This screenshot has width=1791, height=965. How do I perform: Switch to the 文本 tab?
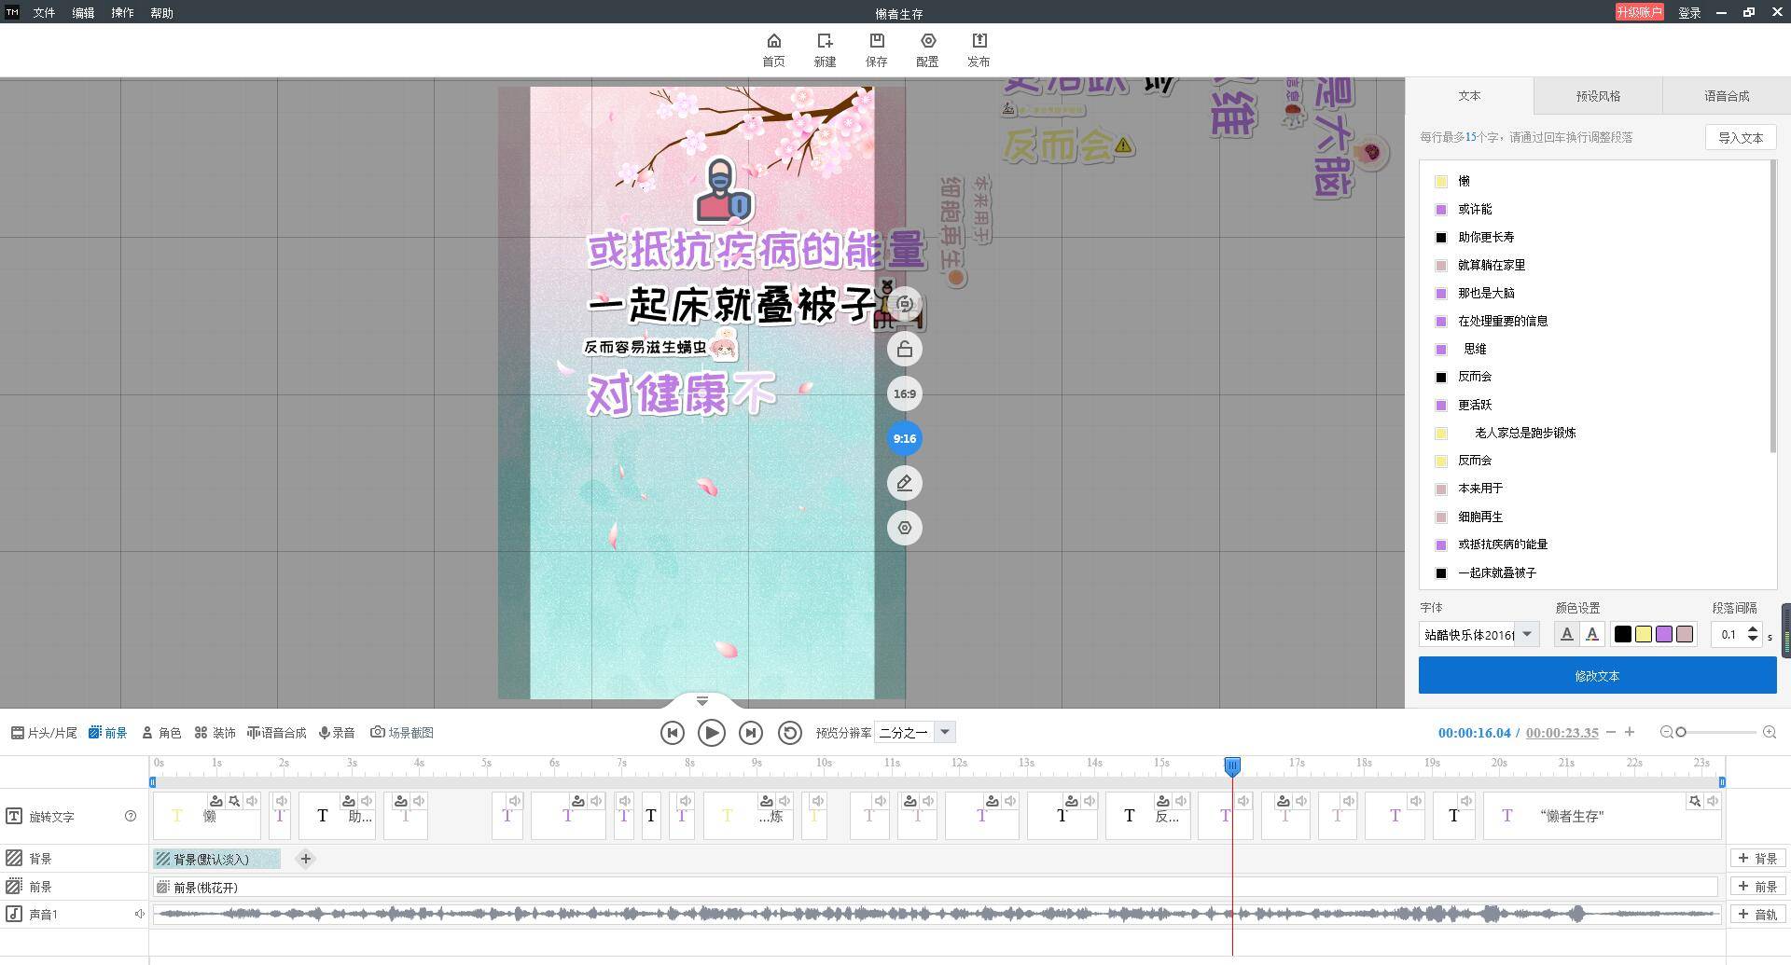tap(1469, 96)
